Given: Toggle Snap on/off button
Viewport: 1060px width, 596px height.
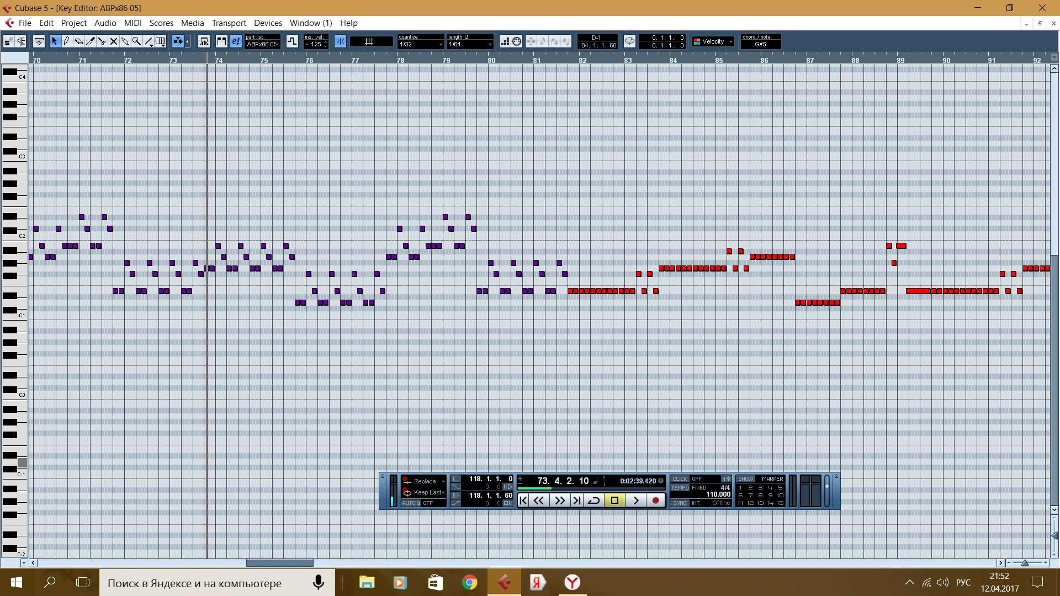Looking at the screenshot, I should pyautogui.click(x=340, y=41).
